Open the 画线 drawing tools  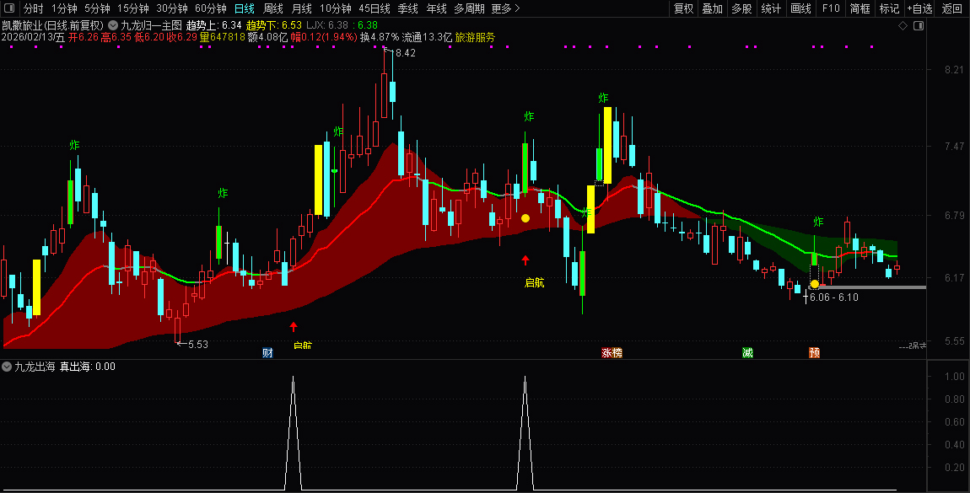coord(801,8)
